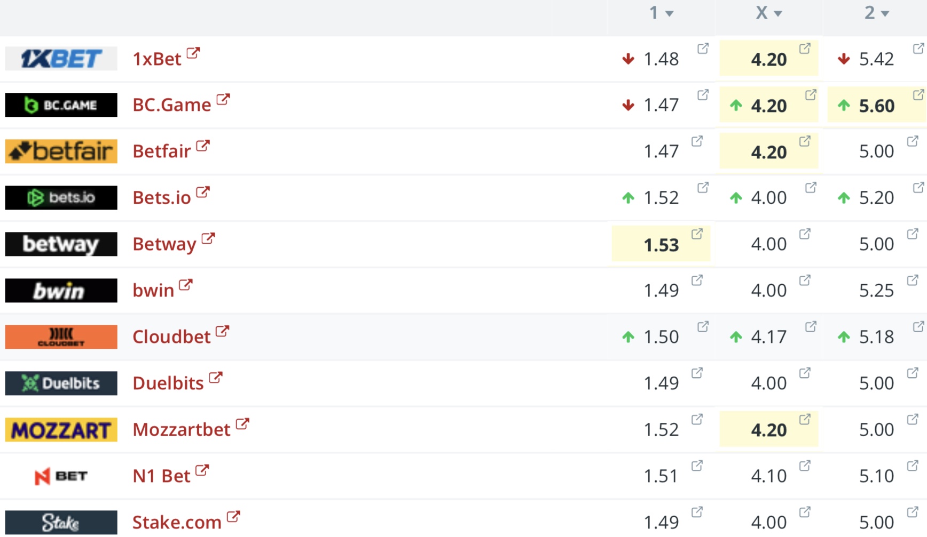Click Cloudbet home win odds 1.50
The width and height of the screenshot is (927, 537).
point(661,337)
